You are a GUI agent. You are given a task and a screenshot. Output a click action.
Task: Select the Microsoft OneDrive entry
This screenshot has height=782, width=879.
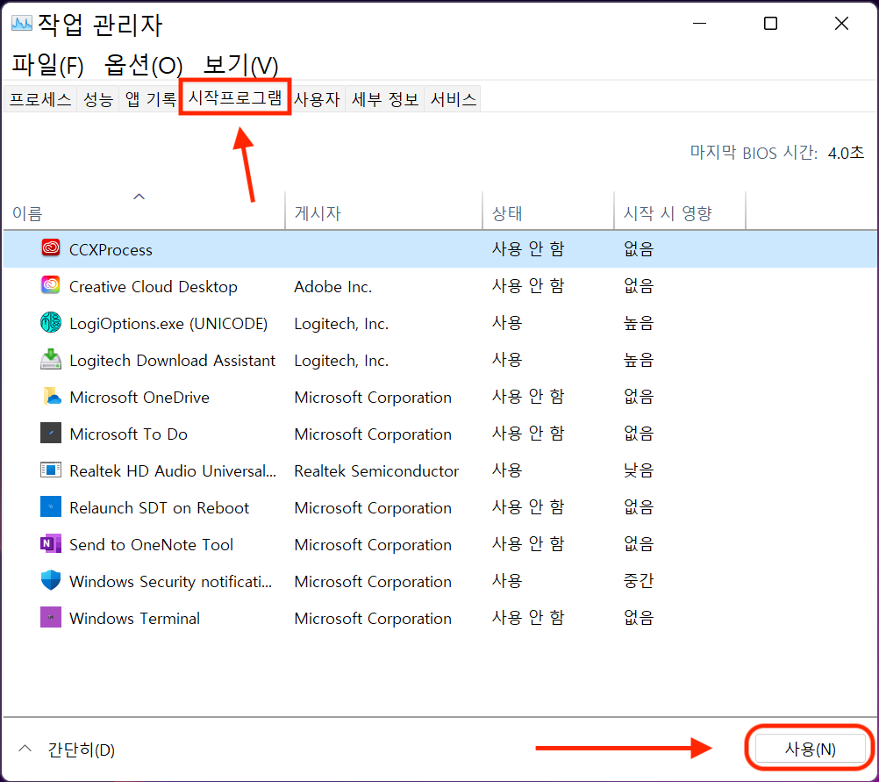click(x=139, y=398)
